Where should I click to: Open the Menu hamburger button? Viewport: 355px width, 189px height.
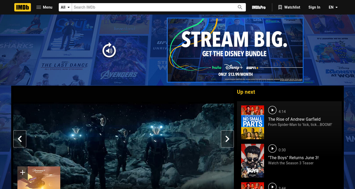[44, 7]
